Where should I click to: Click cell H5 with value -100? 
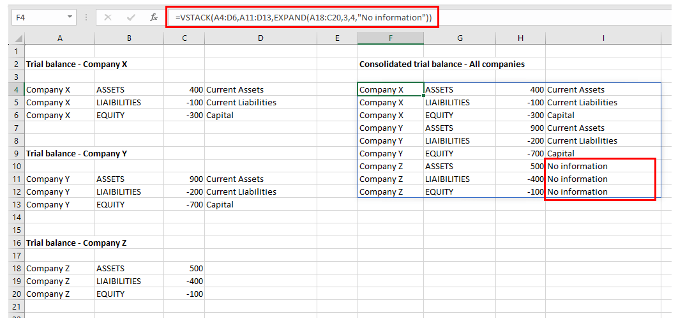(520, 103)
